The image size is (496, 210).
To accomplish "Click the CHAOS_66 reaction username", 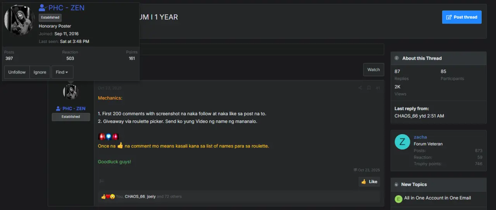I will (x=134, y=196).
